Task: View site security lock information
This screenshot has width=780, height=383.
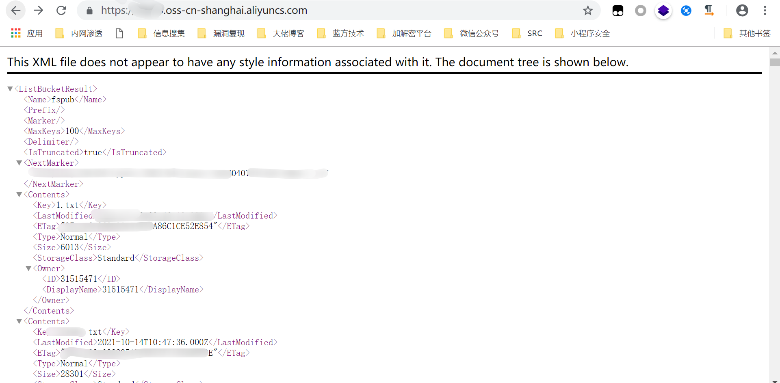Action: point(89,11)
